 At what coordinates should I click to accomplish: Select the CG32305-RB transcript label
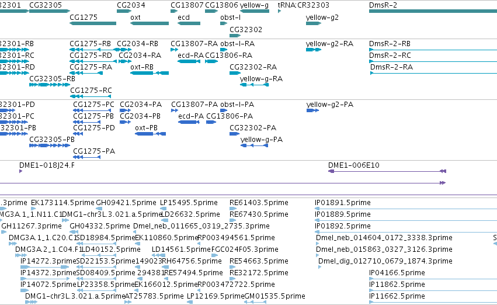[x=52, y=79]
